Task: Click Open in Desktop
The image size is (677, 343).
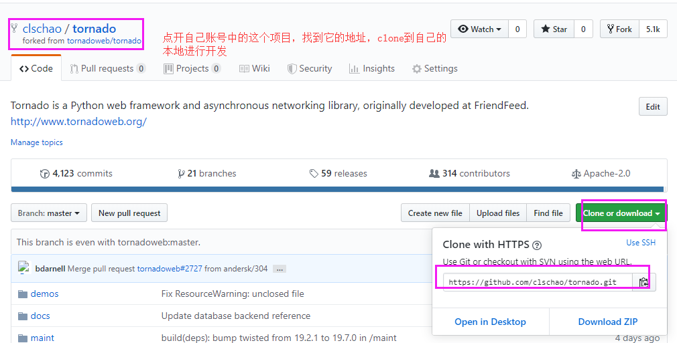Action: (490, 322)
